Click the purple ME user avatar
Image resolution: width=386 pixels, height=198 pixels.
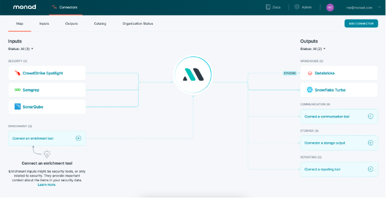(x=330, y=7)
